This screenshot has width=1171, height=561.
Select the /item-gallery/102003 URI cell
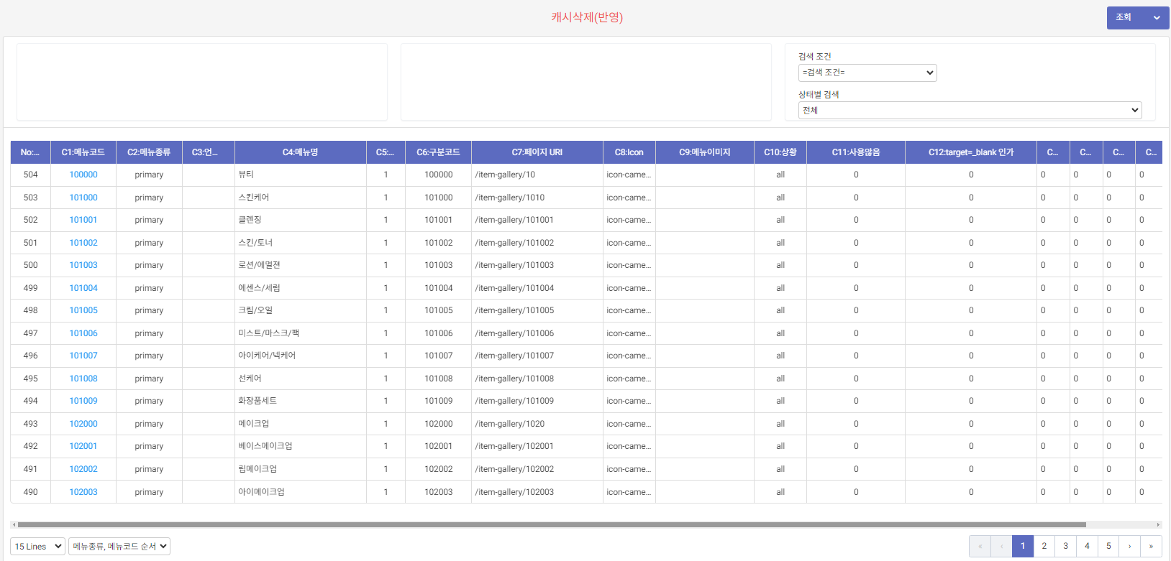(x=537, y=492)
